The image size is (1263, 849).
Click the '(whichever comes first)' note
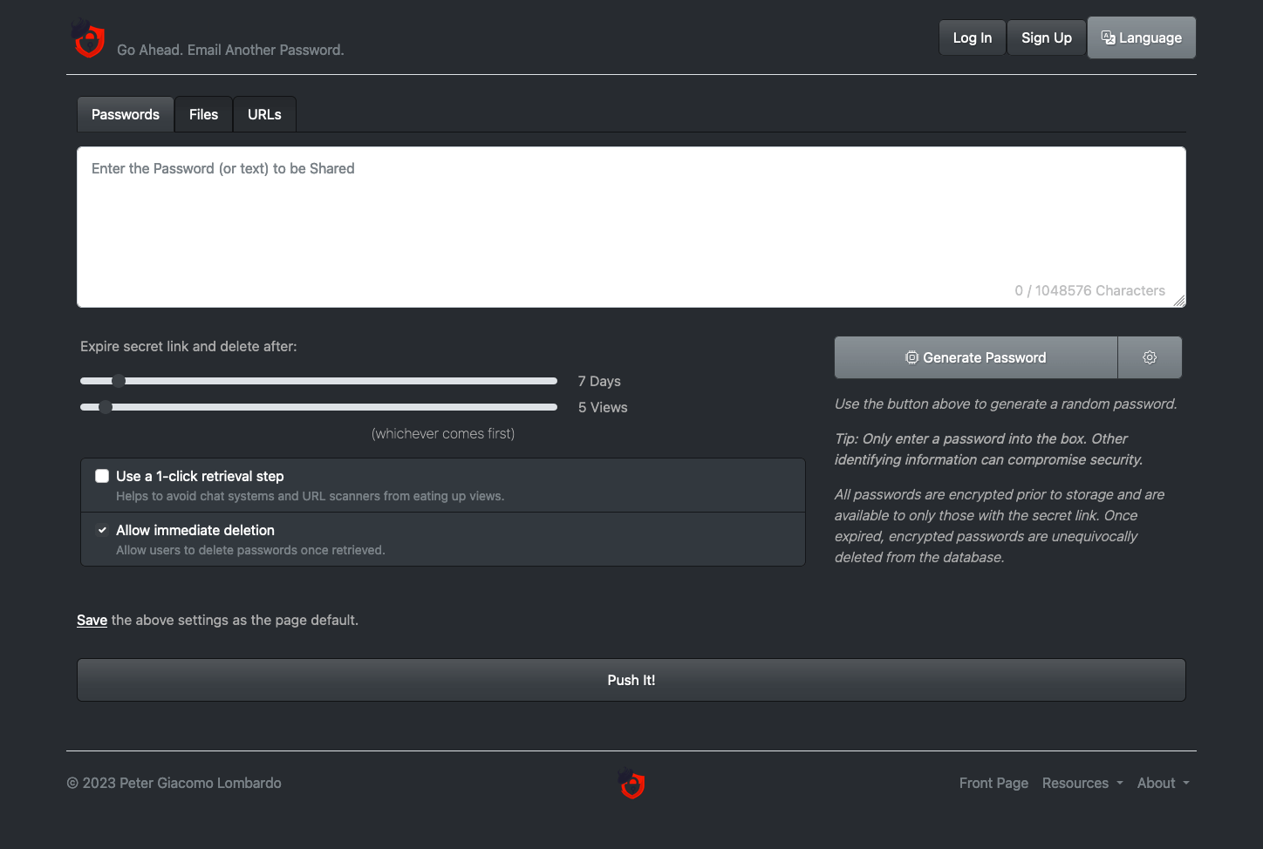[x=443, y=433]
